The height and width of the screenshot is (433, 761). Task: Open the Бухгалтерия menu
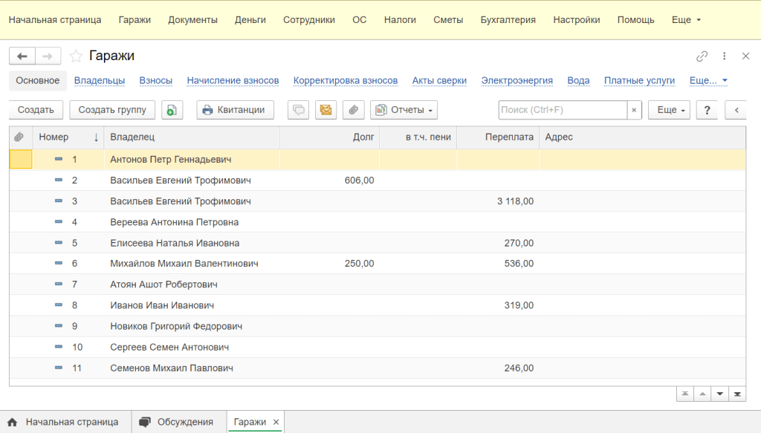click(x=508, y=20)
